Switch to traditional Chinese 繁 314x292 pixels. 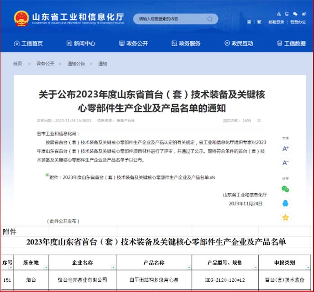[259, 22]
